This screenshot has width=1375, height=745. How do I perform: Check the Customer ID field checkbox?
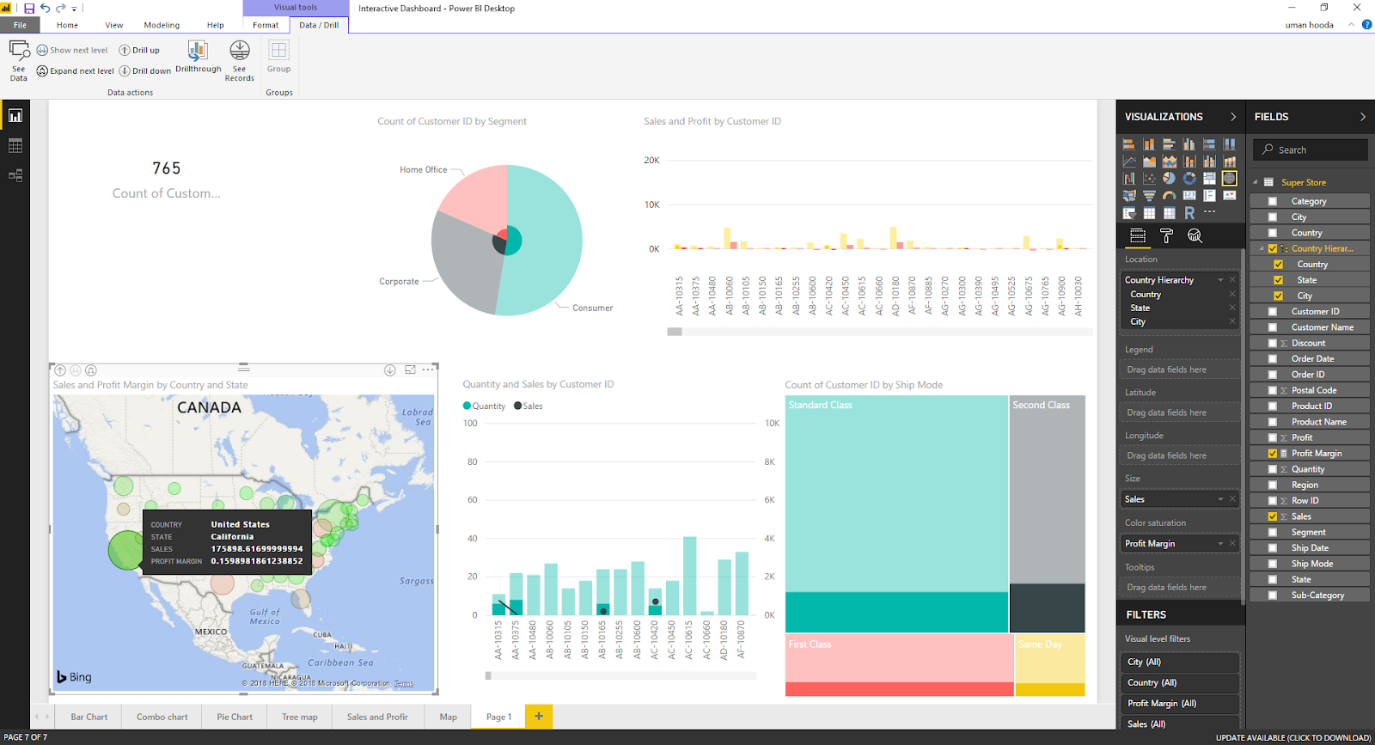[1273, 312]
